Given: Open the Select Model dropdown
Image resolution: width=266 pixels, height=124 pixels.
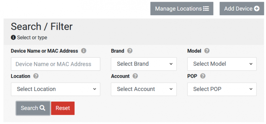Looking at the screenshot, I should [222, 64].
